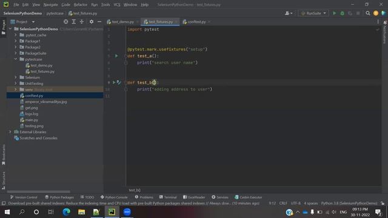Collapse the pytestcase folder
This screenshot has height=218, width=388.
pos(16,59)
